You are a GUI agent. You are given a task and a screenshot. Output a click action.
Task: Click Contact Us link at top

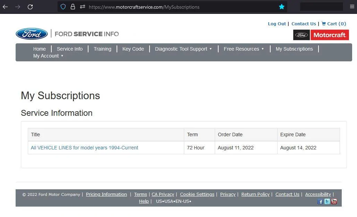coord(304,24)
